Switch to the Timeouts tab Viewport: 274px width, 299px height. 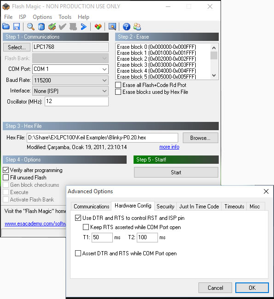pyautogui.click(x=234, y=207)
